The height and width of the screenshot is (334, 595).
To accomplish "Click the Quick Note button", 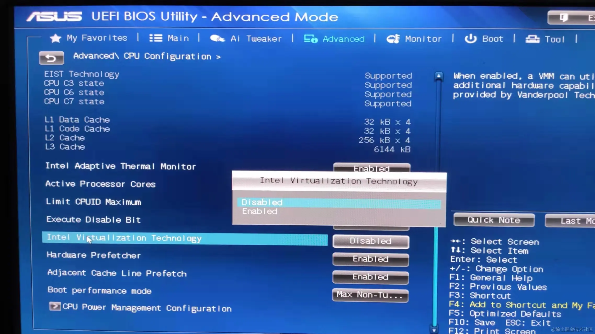I will pyautogui.click(x=494, y=220).
